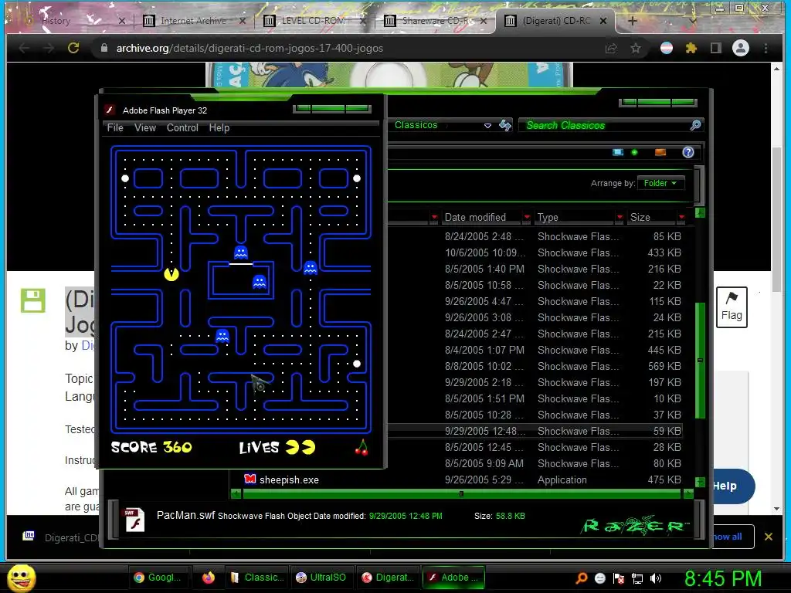Screen dimensions: 791x593
Task: Click the vertical scrollbar of file list
Action: point(700,360)
